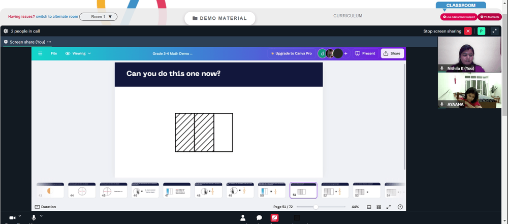Viewport: 508px width, 224px height.
Task: Toggle the thumbnail strip view icon
Action: (x=369, y=207)
